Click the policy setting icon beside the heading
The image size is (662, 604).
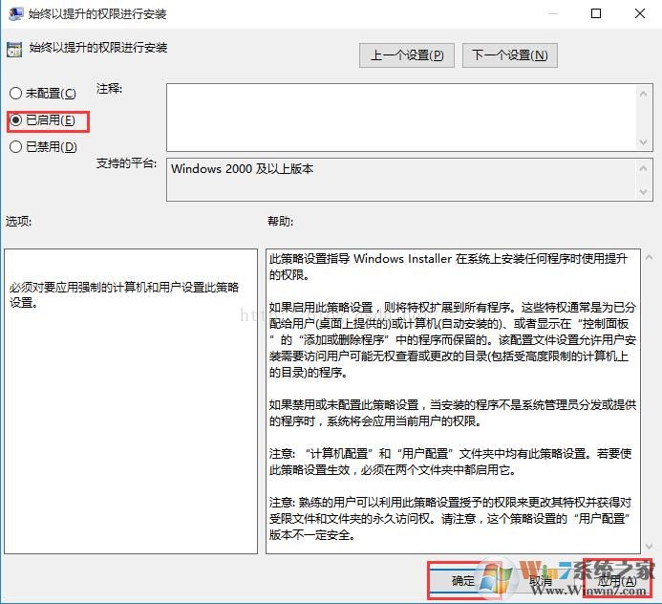14,50
